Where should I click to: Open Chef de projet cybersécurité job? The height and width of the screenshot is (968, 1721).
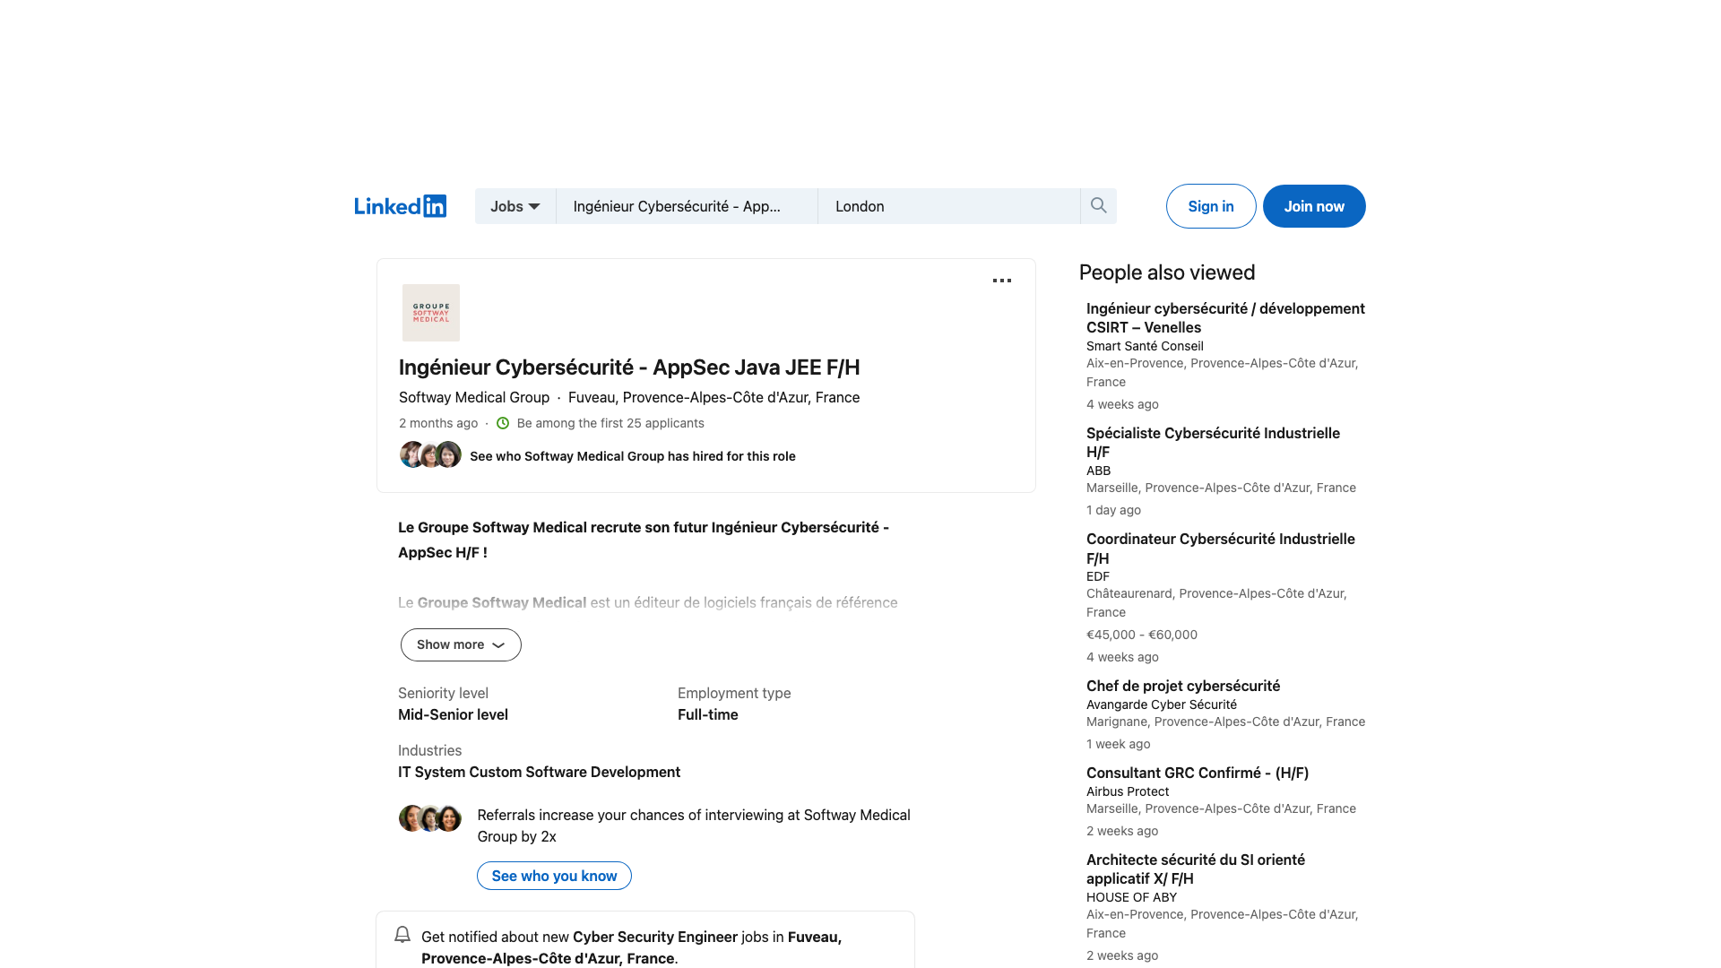coord(1183,686)
